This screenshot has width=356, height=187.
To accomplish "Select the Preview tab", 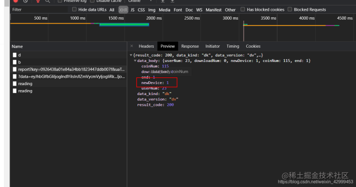I will tap(168, 46).
